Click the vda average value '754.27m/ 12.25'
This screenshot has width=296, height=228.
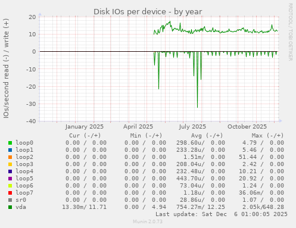[201, 207]
